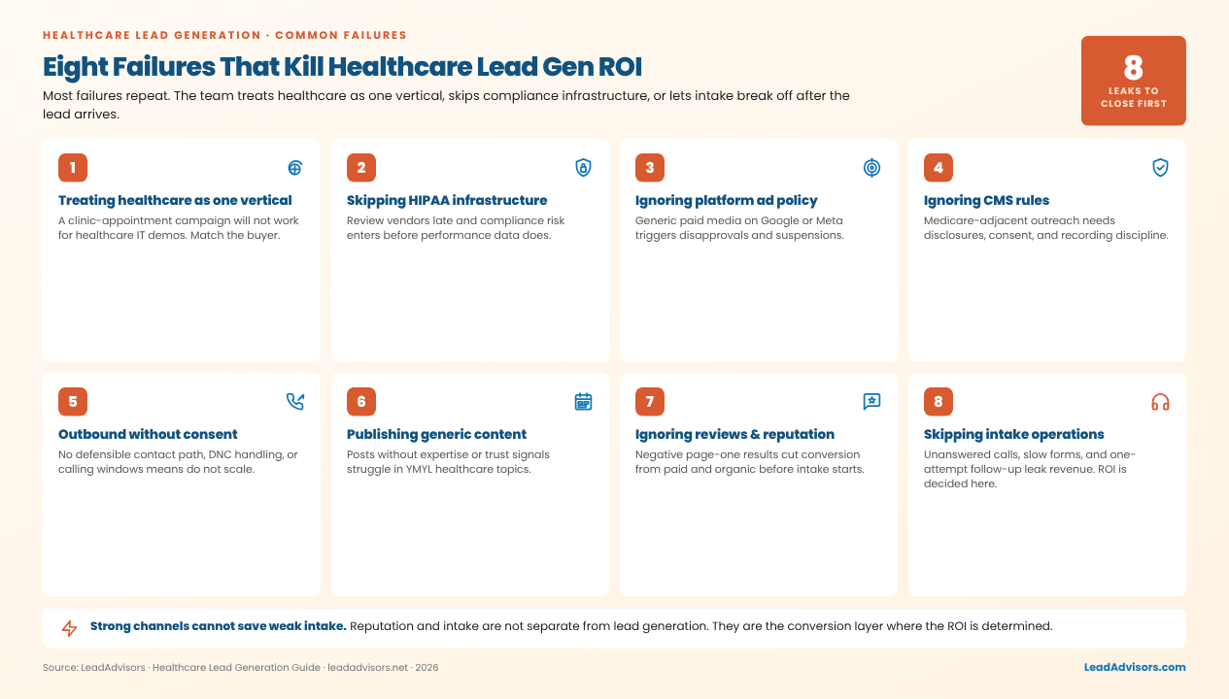Click the source citation text in footer
The width and height of the screenshot is (1229, 699).
pos(241,668)
